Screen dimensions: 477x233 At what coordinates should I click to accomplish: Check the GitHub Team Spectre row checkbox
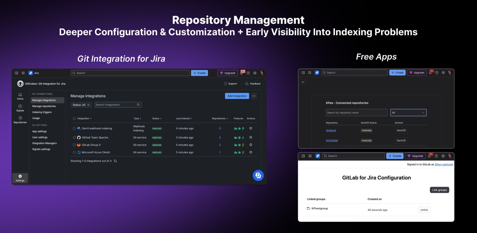click(74, 138)
